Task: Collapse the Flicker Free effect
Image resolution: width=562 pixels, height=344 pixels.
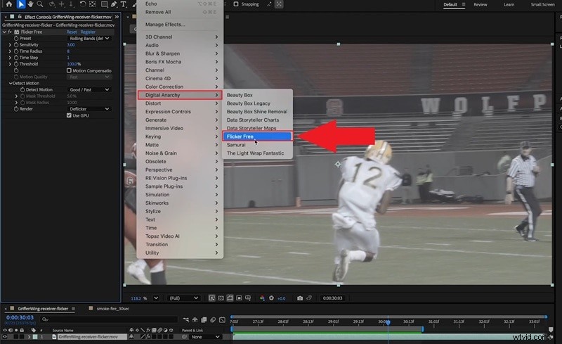Action: (x=4, y=32)
